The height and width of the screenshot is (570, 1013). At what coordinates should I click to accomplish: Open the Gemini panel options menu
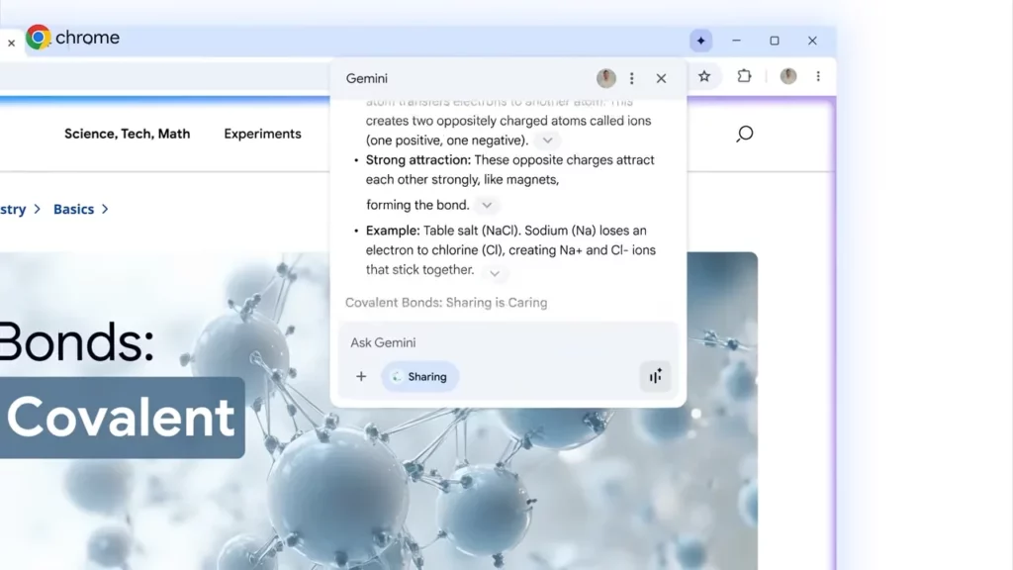tap(632, 78)
